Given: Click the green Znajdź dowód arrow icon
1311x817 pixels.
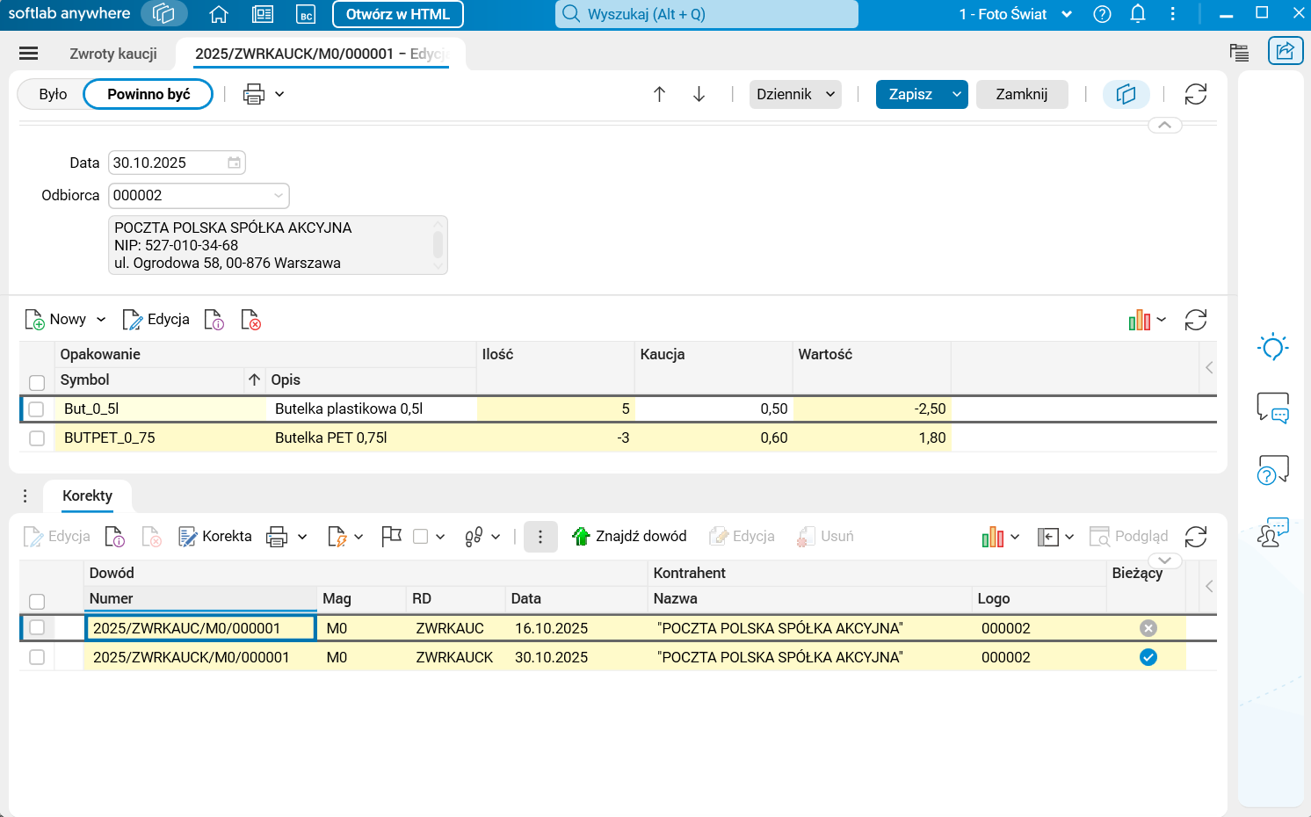Looking at the screenshot, I should (x=581, y=536).
